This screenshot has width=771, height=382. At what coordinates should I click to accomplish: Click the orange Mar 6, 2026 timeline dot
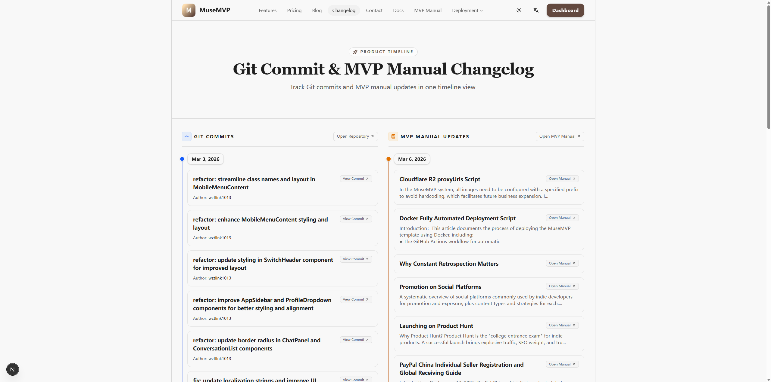tap(389, 159)
